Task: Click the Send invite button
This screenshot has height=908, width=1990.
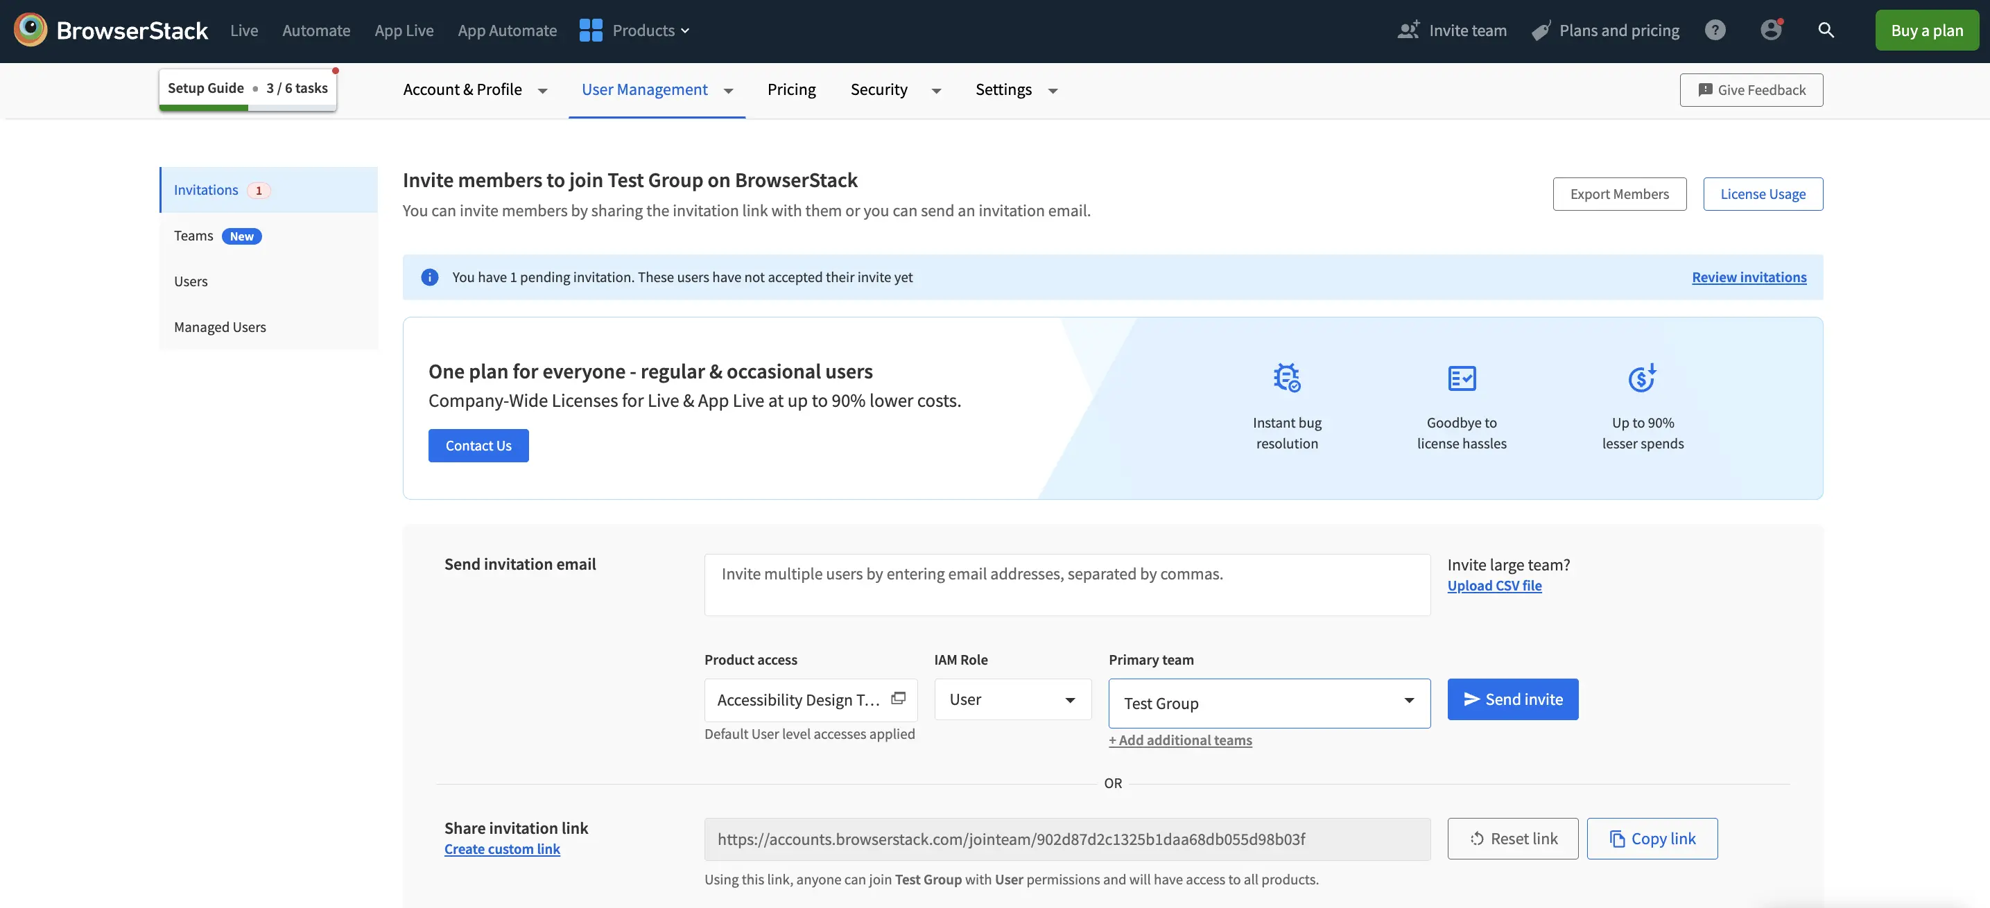Action: [1512, 699]
